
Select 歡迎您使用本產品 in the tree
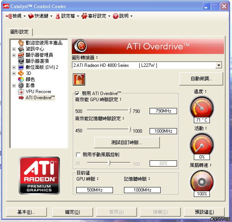click(44, 43)
